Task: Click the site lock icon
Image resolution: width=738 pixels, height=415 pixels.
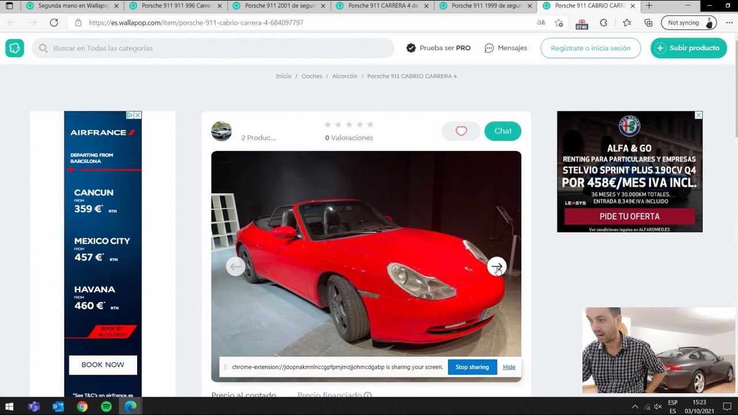Action: [78, 22]
